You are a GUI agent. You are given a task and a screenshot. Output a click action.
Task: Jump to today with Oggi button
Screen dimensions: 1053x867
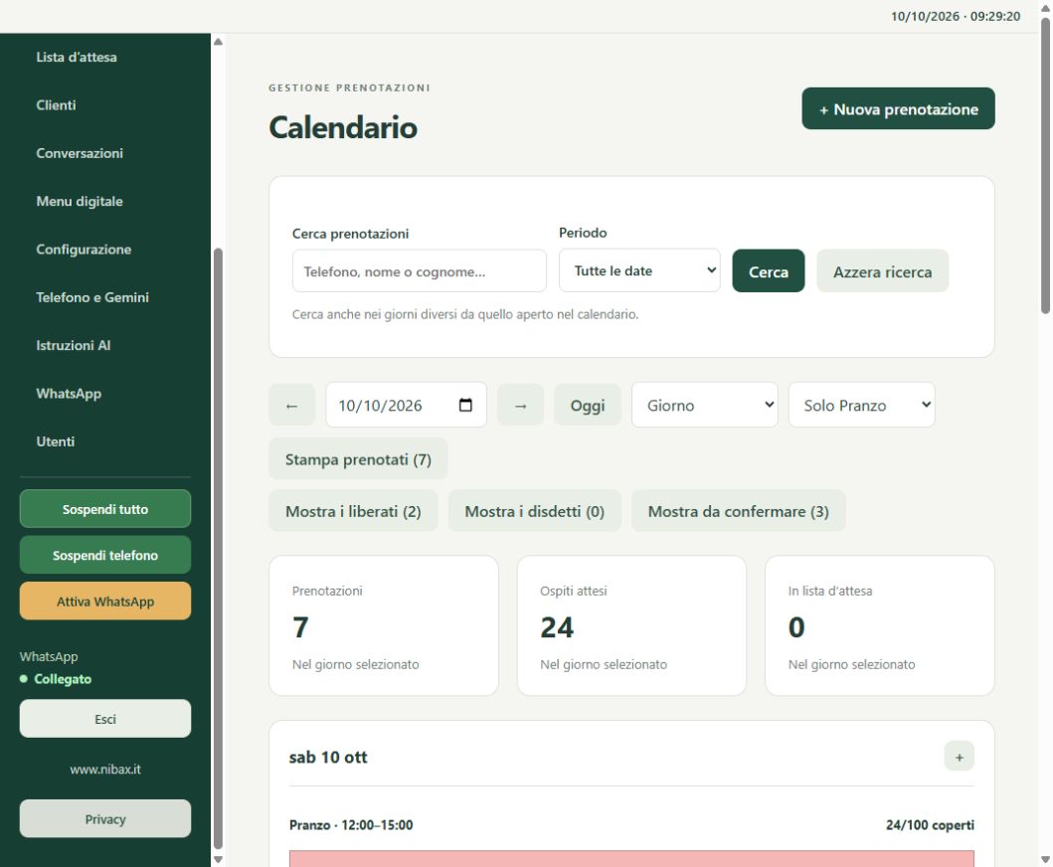(x=588, y=405)
